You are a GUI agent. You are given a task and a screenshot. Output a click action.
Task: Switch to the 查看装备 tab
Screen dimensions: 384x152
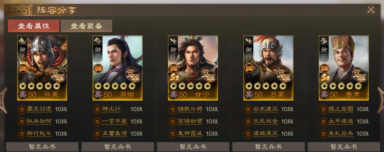(86, 26)
